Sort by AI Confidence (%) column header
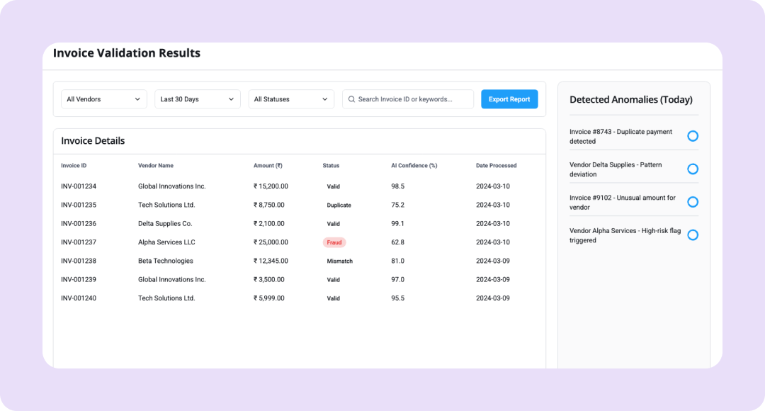Viewport: 765px width, 411px height. pyautogui.click(x=414, y=166)
